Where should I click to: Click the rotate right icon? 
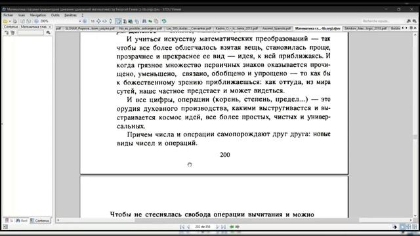tap(29, 21)
